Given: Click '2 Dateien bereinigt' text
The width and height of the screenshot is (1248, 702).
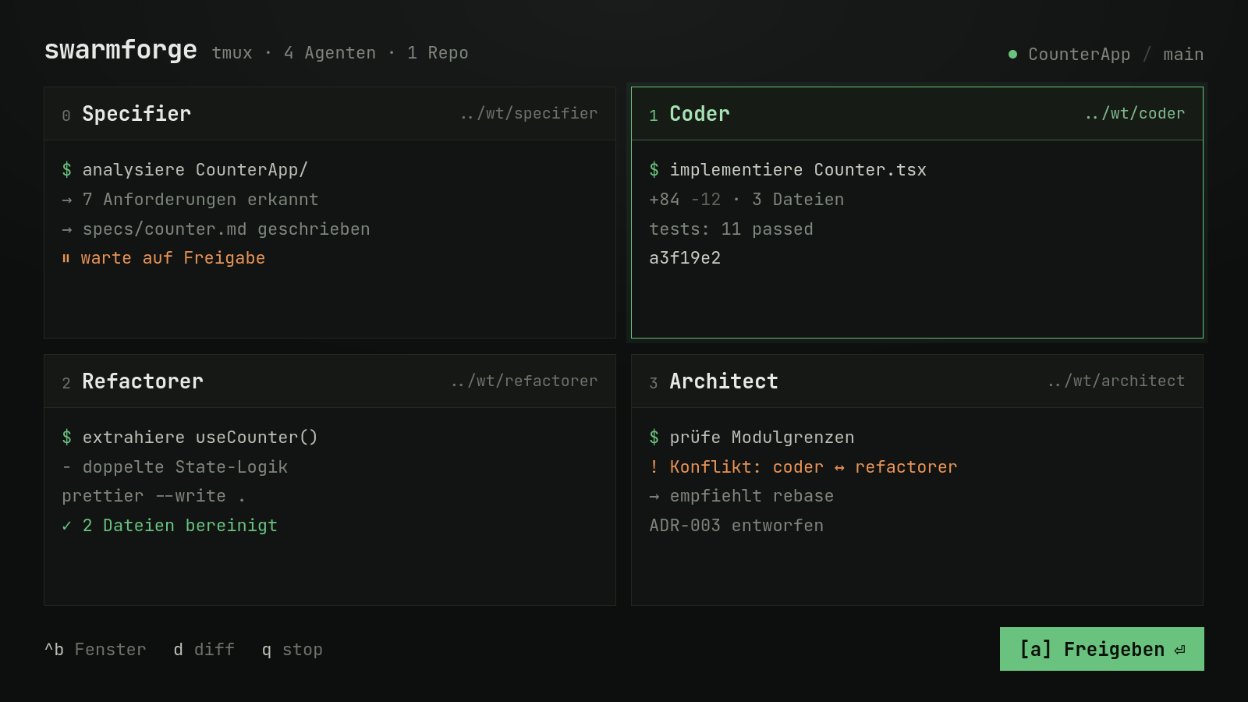Looking at the screenshot, I should (x=180, y=526).
